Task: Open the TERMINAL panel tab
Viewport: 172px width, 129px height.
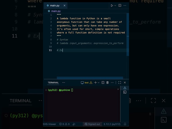Action: pyautogui.click(x=53, y=83)
